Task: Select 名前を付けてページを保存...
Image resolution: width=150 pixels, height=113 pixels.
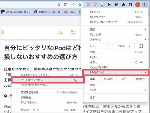Action: pyautogui.click(x=48, y=75)
